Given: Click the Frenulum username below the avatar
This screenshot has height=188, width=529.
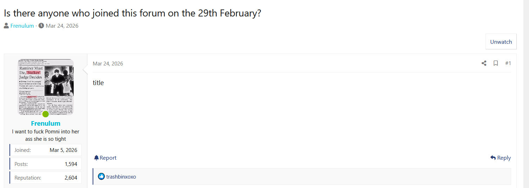Looking at the screenshot, I should click(46, 123).
